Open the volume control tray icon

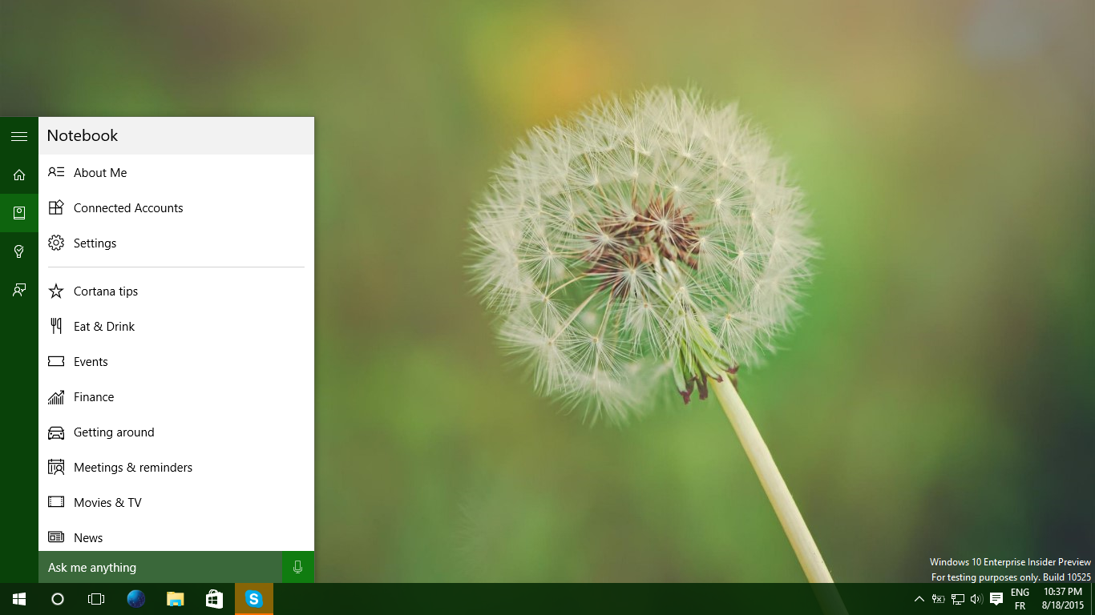pos(976,599)
